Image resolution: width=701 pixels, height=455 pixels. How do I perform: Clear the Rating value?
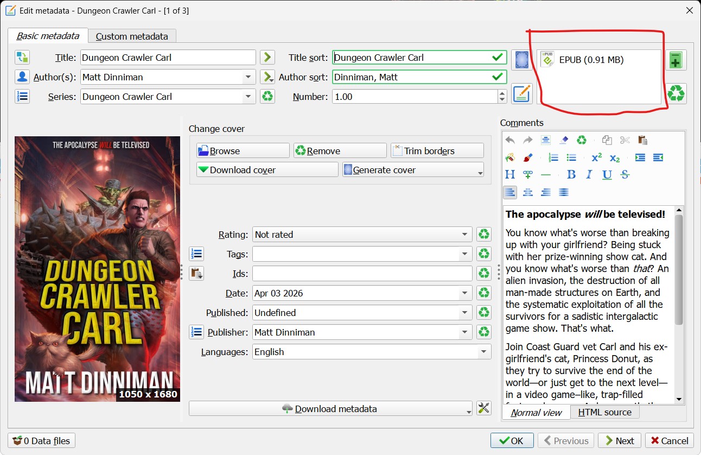pos(483,235)
